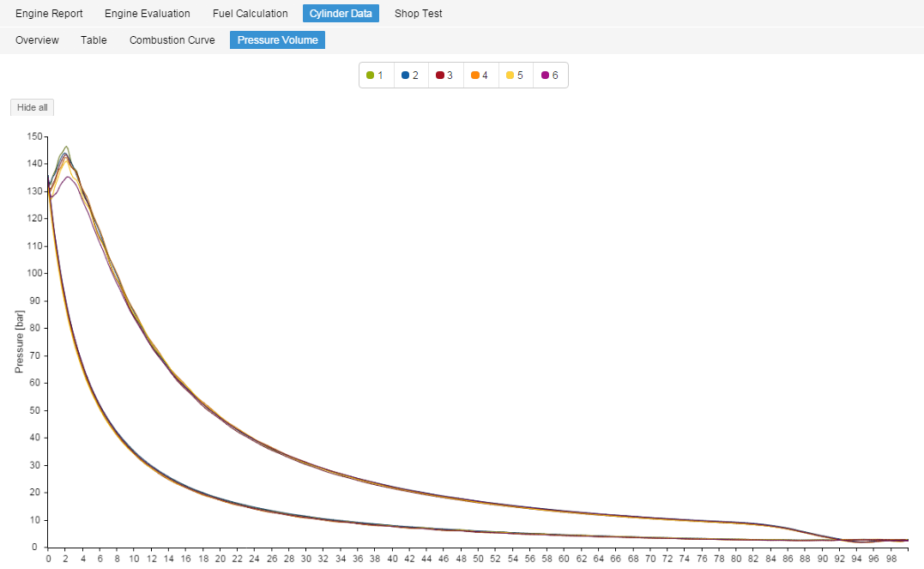
Task: Hide cylinder 6 from the chart
Action: coord(549,75)
